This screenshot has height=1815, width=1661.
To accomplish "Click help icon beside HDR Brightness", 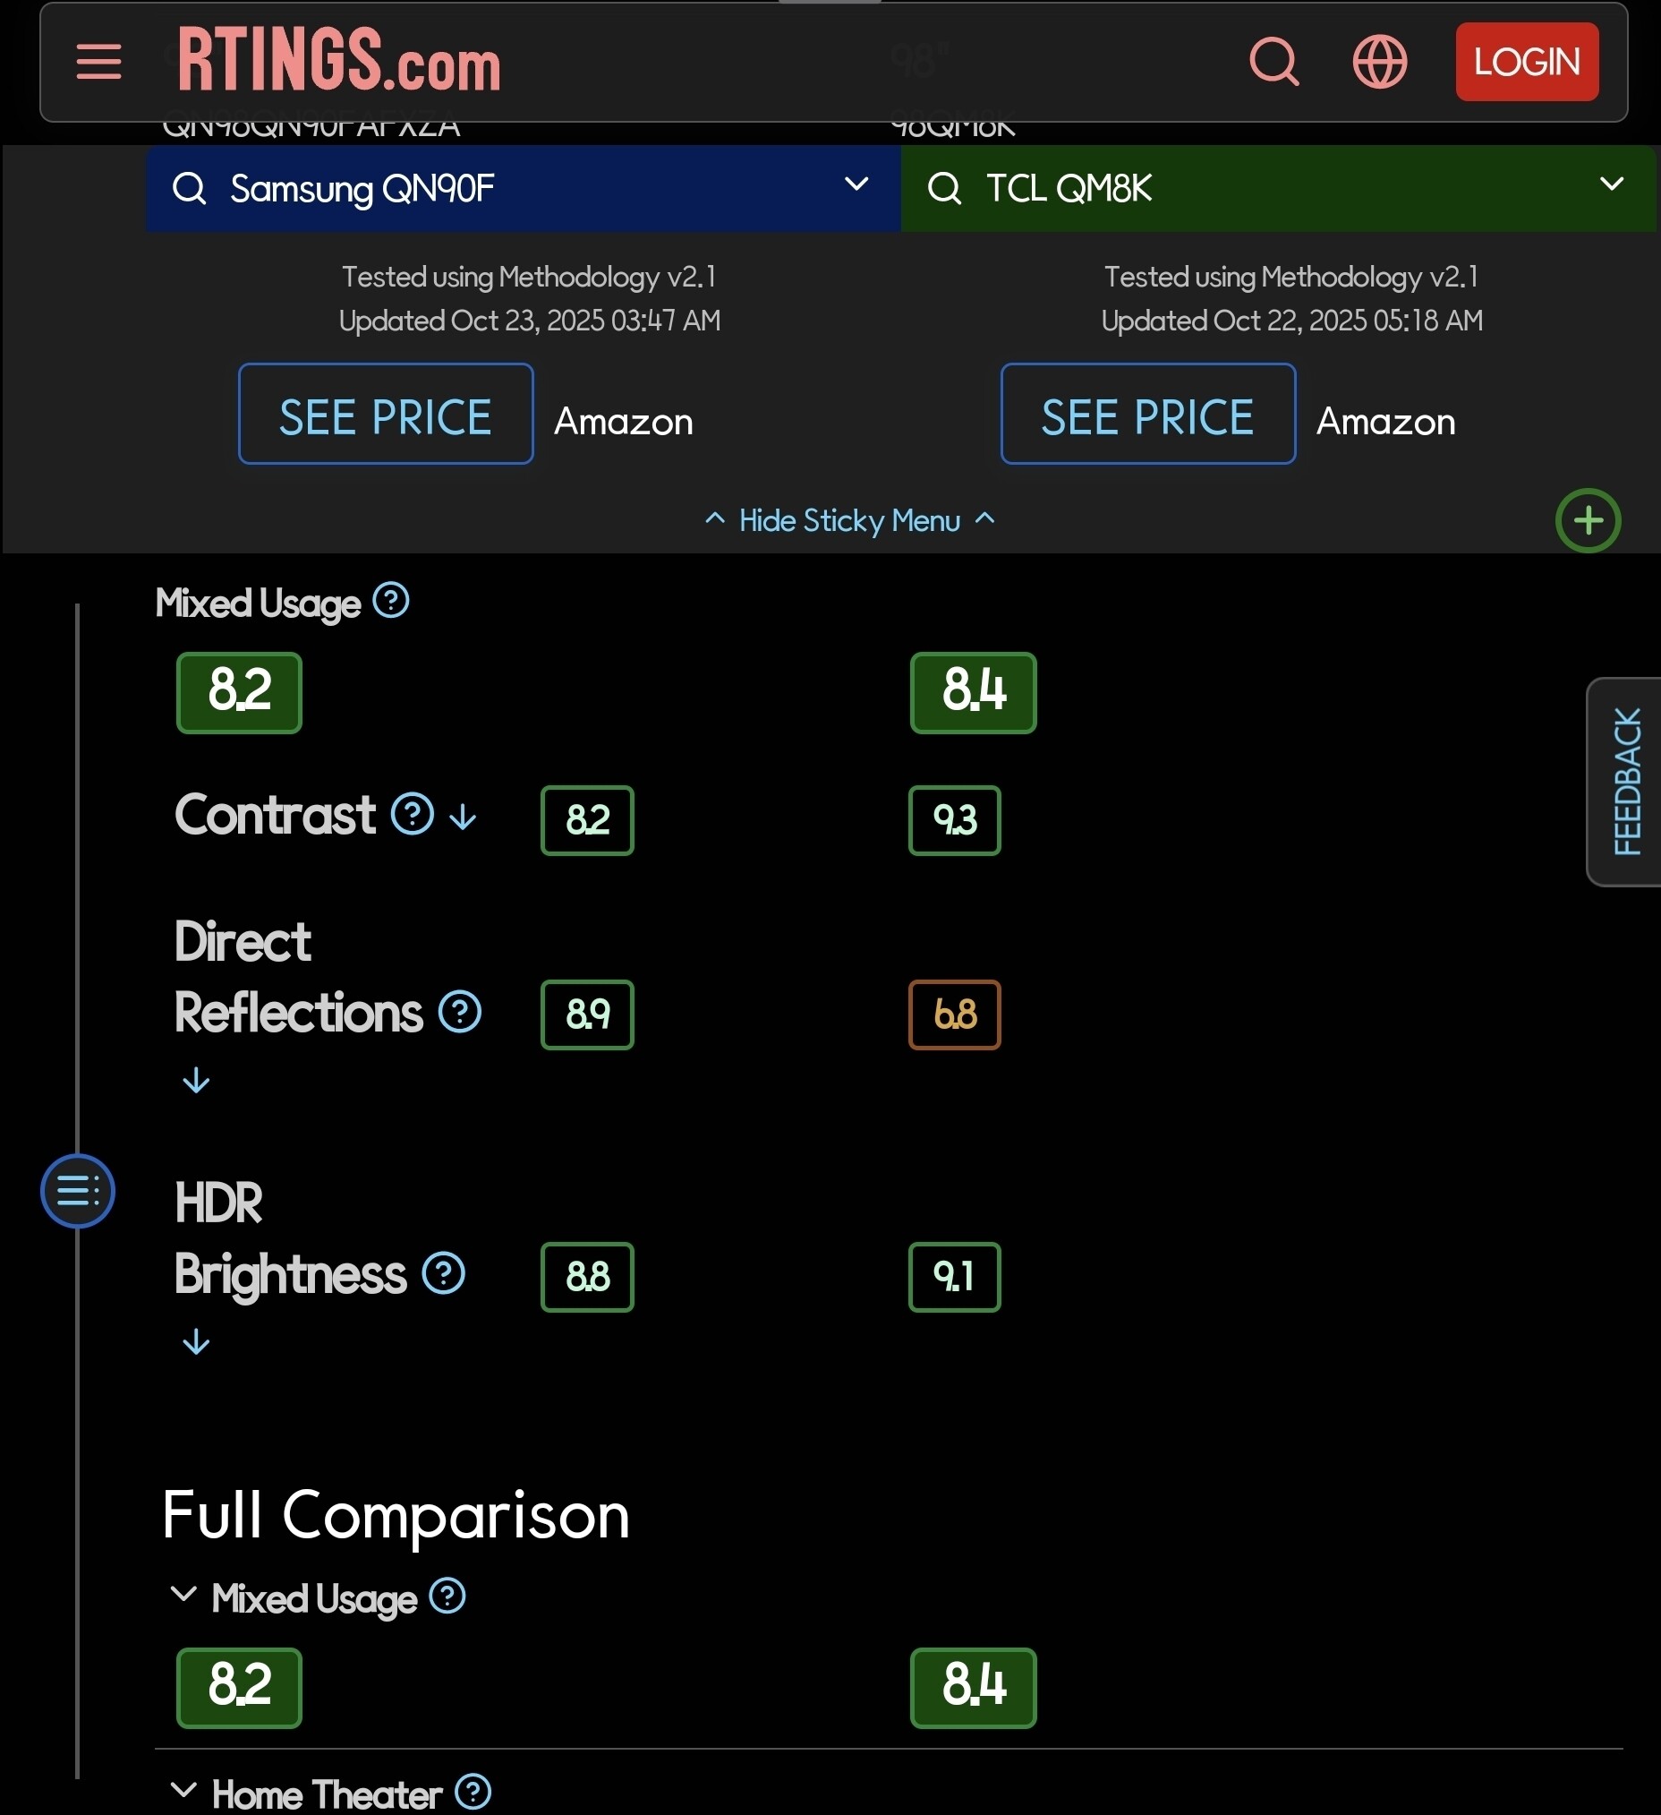I will point(444,1273).
